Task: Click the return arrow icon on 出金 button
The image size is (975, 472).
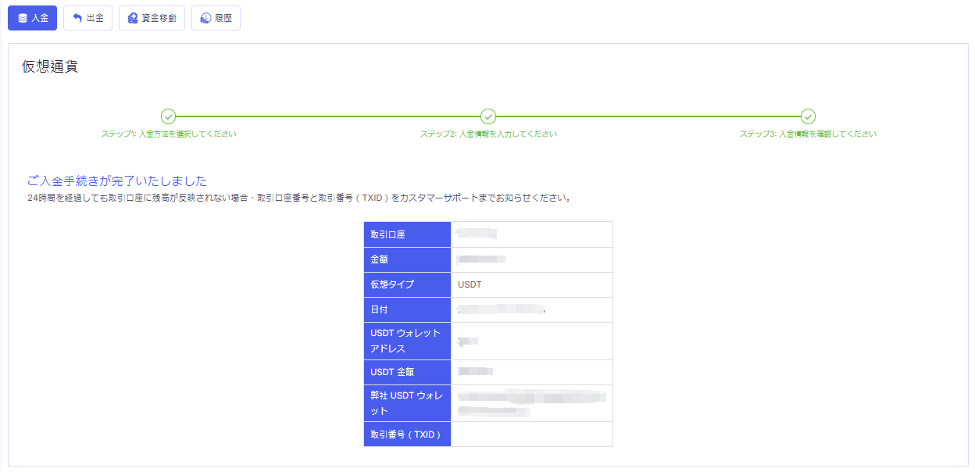Action: click(77, 18)
